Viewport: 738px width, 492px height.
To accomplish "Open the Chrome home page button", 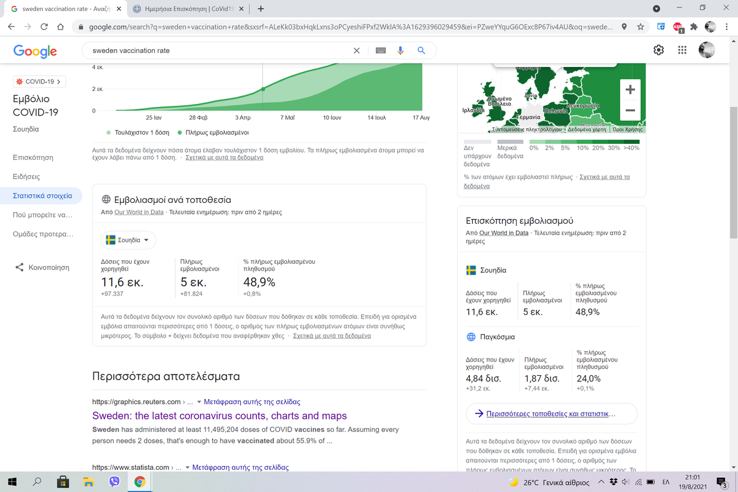I will pyautogui.click(x=60, y=27).
